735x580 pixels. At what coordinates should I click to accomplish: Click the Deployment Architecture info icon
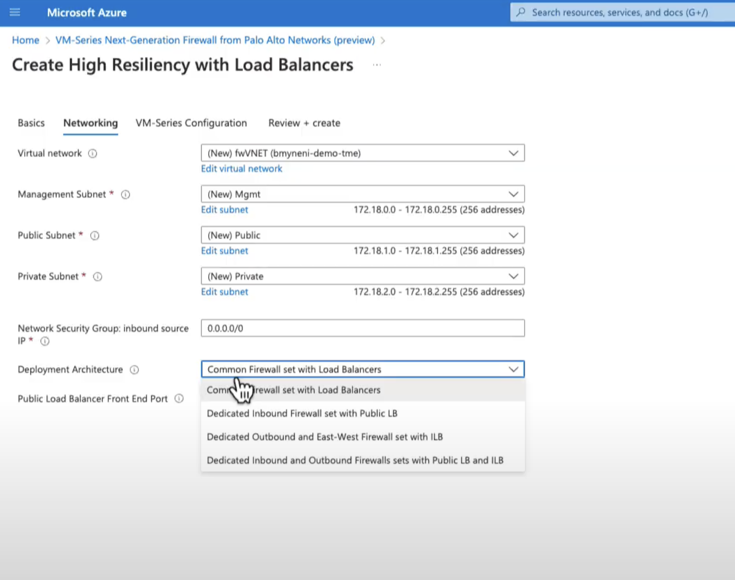[134, 370]
